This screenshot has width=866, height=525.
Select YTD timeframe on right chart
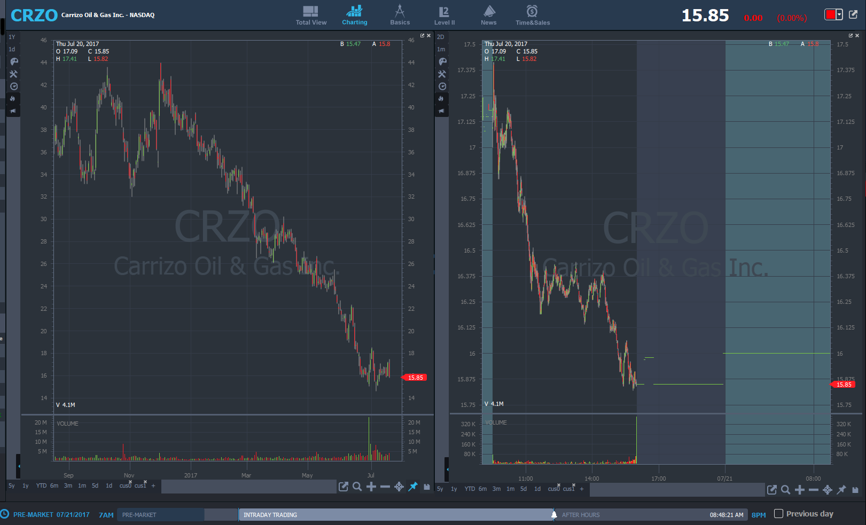(470, 489)
